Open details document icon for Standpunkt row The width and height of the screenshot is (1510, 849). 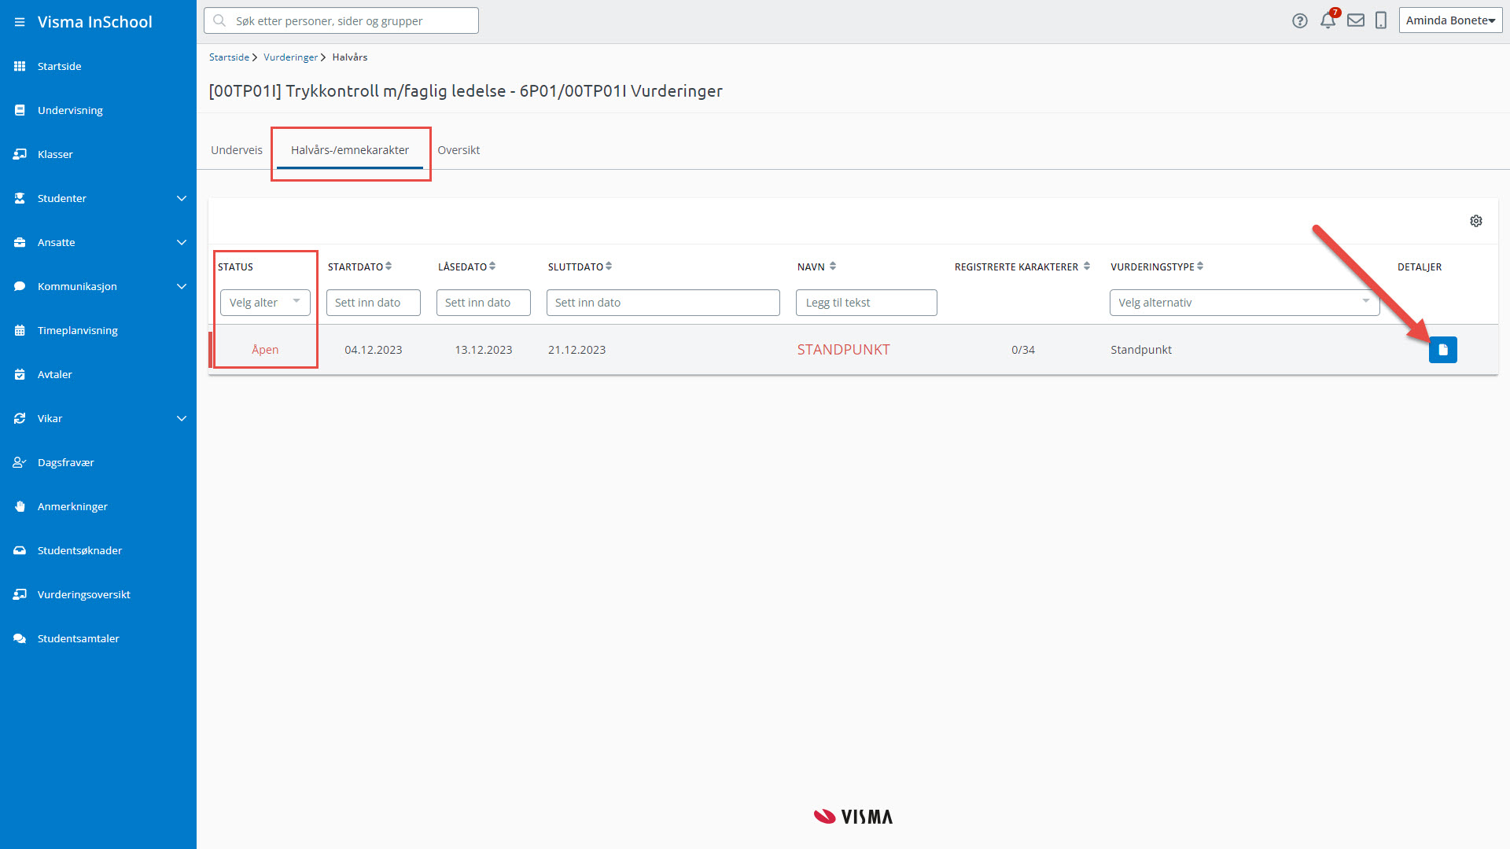1443,350
